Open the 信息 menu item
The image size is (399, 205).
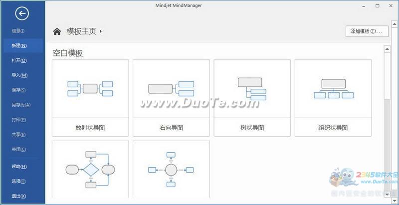[18, 31]
